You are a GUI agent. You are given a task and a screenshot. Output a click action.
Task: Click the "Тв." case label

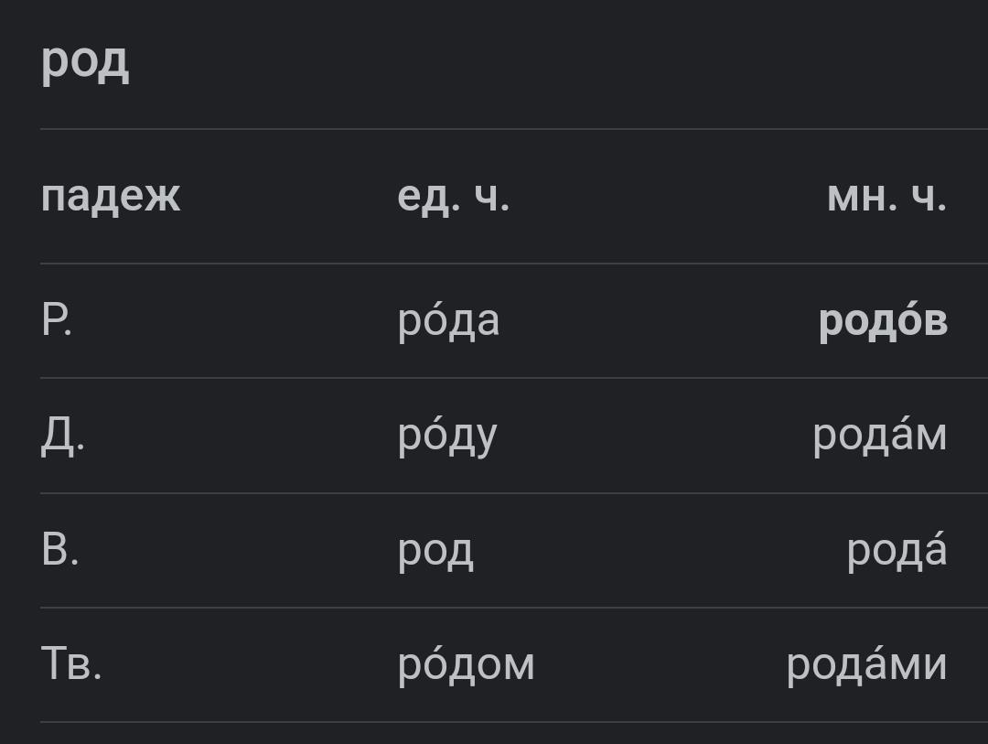(x=70, y=665)
